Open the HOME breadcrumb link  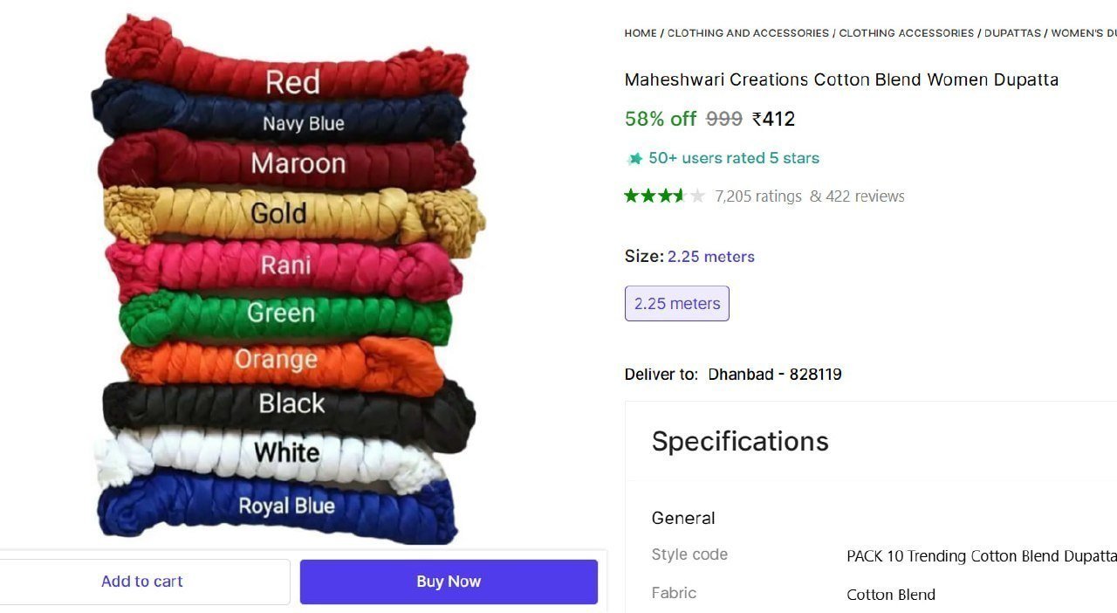(x=641, y=33)
